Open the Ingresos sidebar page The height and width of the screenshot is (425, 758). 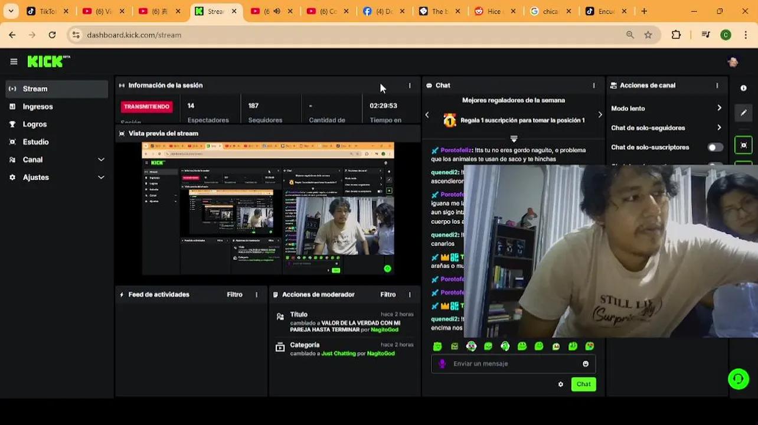pos(38,107)
